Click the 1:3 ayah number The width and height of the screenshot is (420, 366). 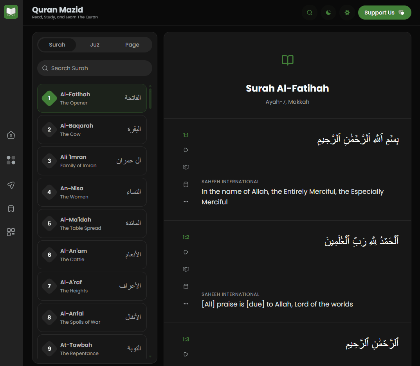(186, 339)
